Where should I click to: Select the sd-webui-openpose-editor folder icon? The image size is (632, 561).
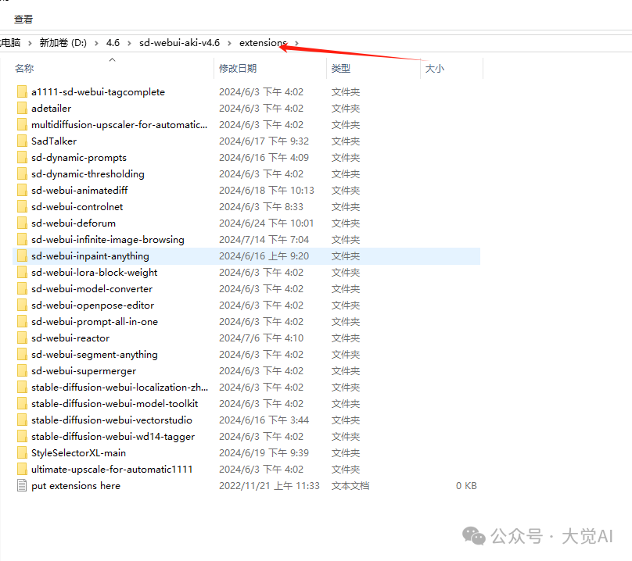click(x=22, y=306)
